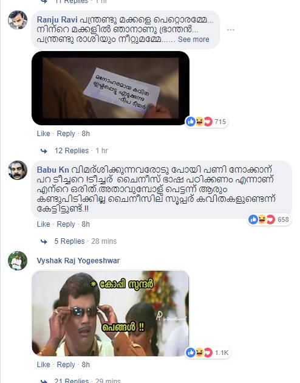Expand the 12 Replies thread
The height and width of the screenshot is (383, 300).
pyautogui.click(x=72, y=151)
